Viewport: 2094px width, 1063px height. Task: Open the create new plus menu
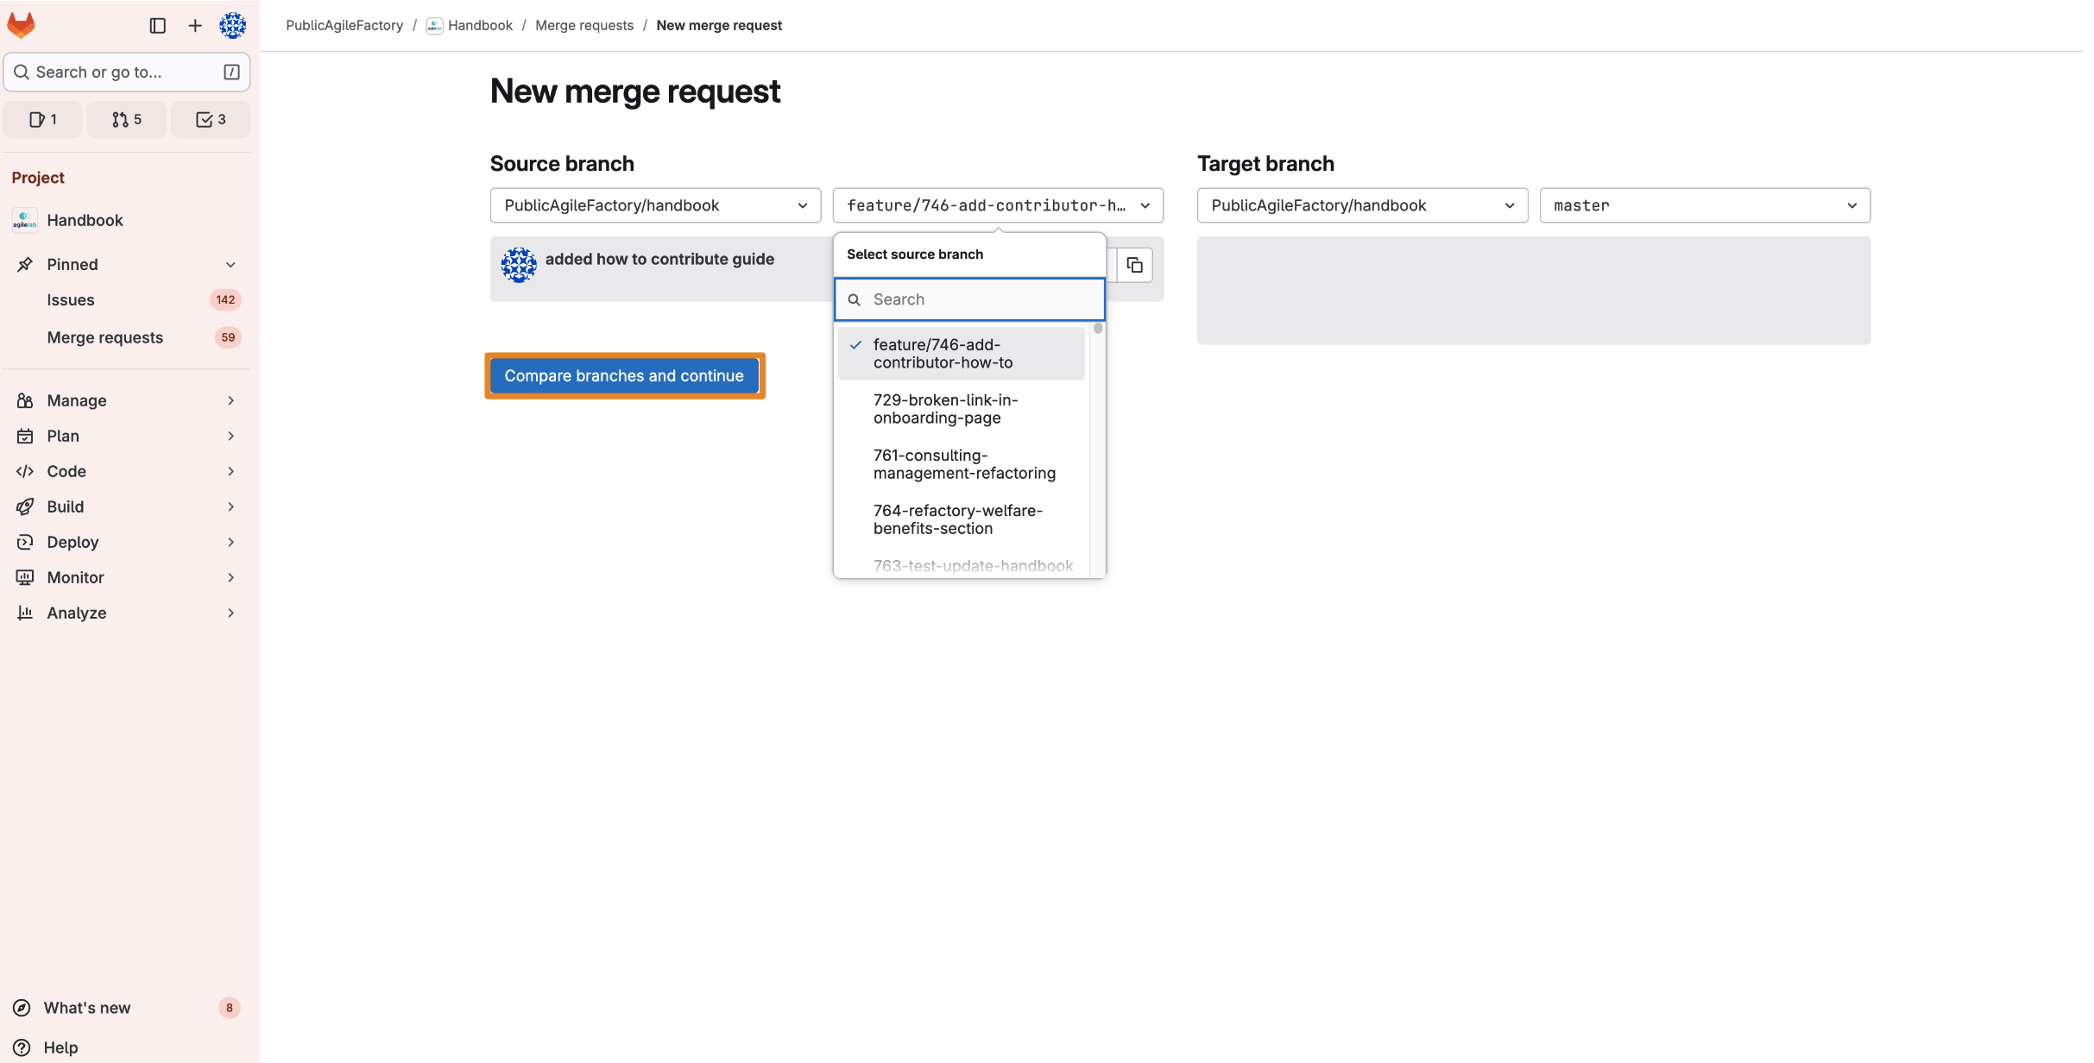tap(195, 26)
